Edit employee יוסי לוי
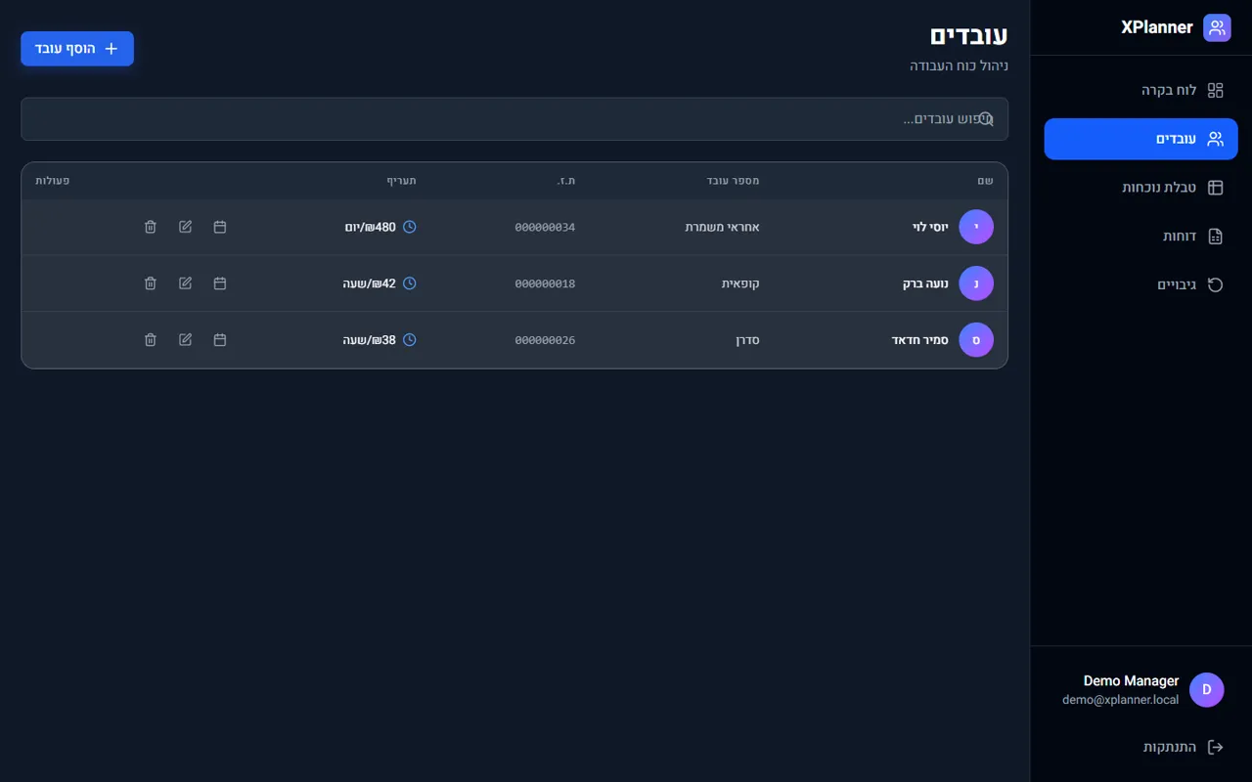Screen dimensions: 1252x782 [186, 227]
